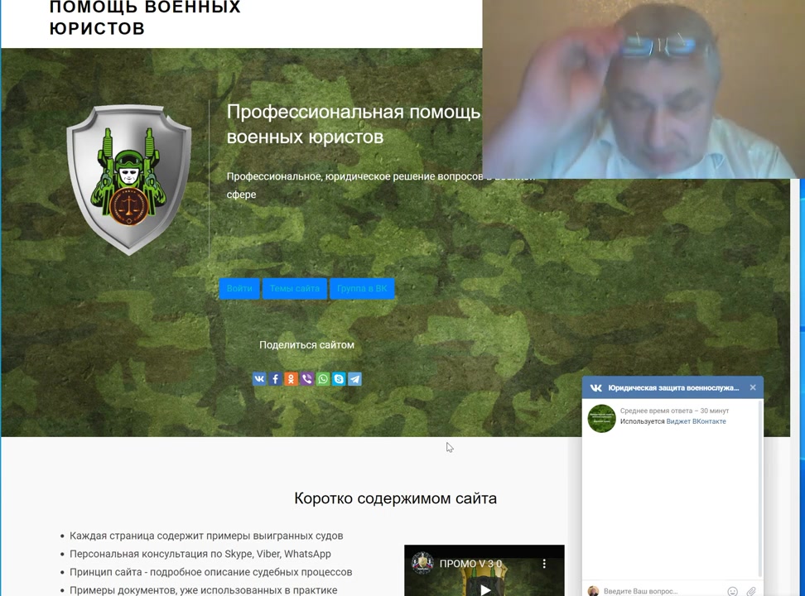This screenshot has width=805, height=596.
Task: Type in the Введите Ваш вопрос field
Action: coord(658,591)
